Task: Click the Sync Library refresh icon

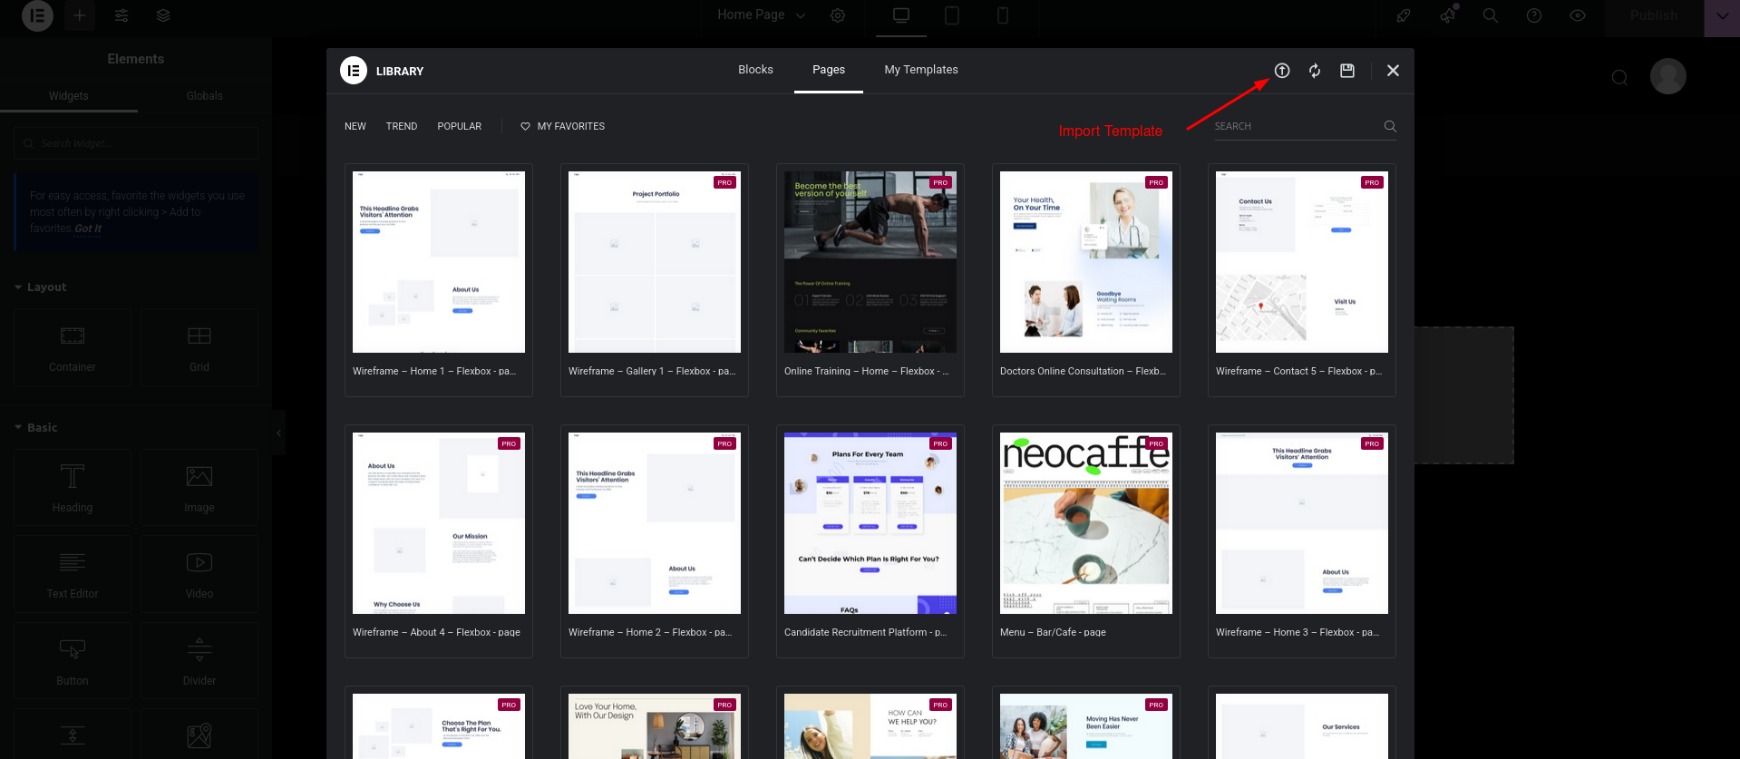Action: [x=1315, y=71]
